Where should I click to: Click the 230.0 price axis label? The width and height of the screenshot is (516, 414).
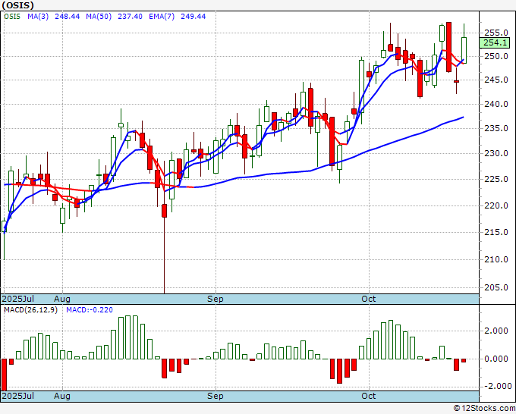(x=496, y=153)
